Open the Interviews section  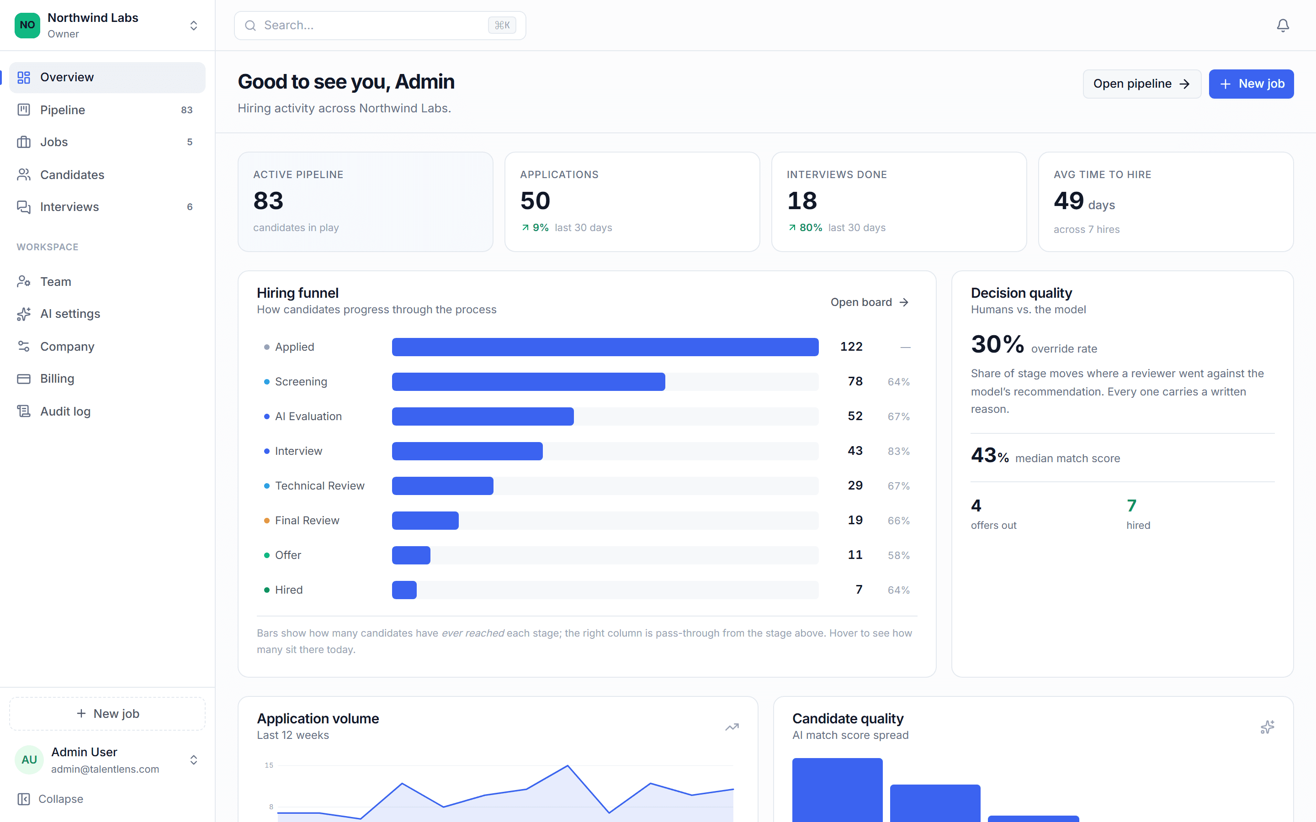tap(107, 206)
